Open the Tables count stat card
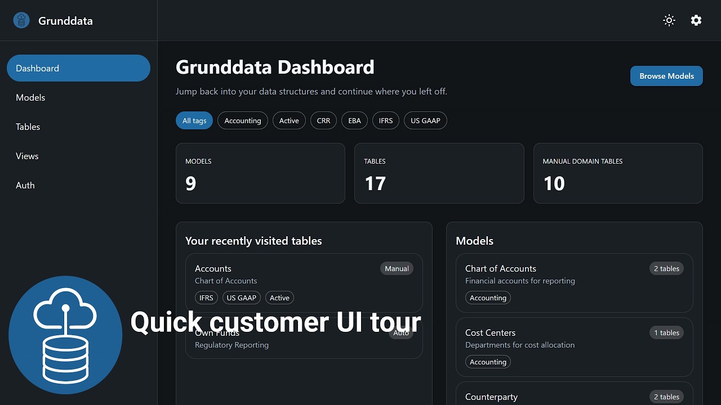This screenshot has height=405, width=721. point(439,173)
